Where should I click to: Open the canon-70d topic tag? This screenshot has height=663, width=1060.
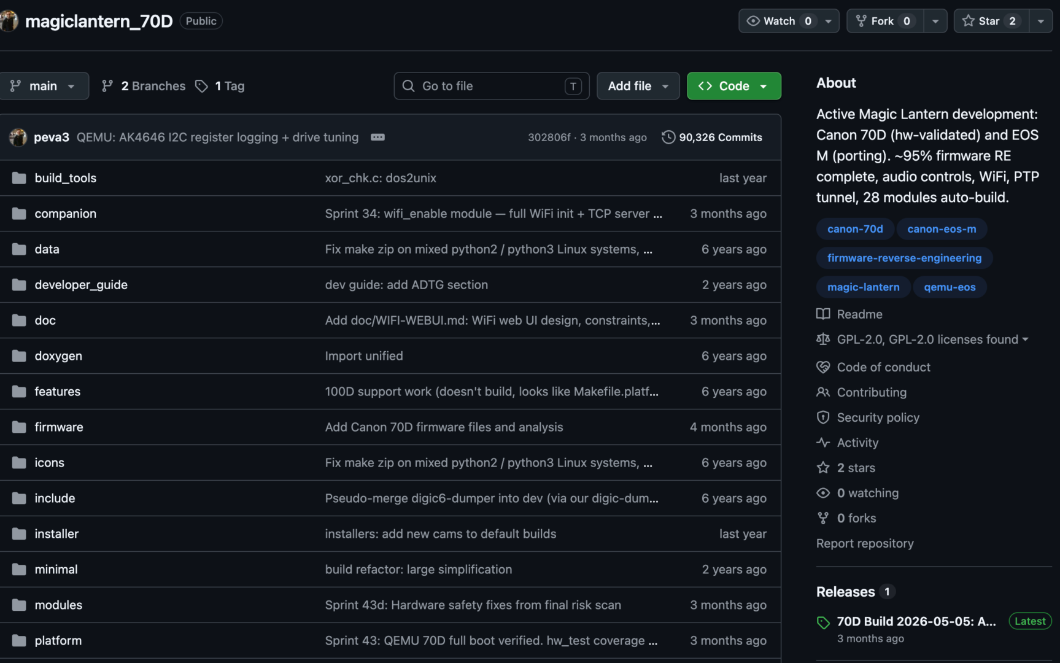[x=855, y=229]
